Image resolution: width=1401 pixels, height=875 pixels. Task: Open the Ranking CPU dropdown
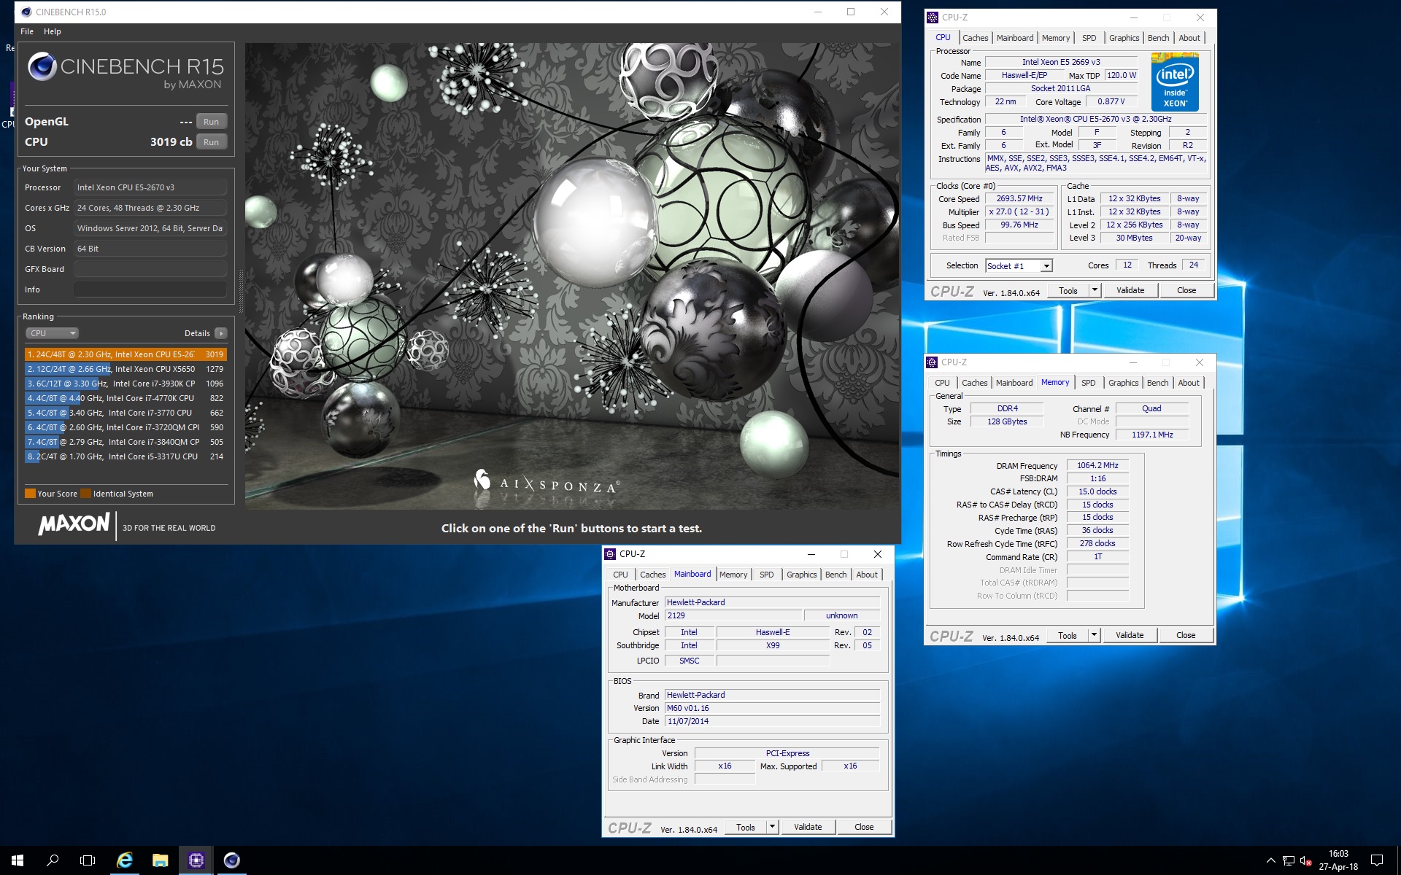coord(52,333)
